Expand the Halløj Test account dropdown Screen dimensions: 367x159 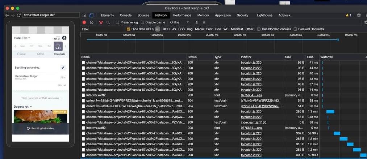[x=22, y=38]
